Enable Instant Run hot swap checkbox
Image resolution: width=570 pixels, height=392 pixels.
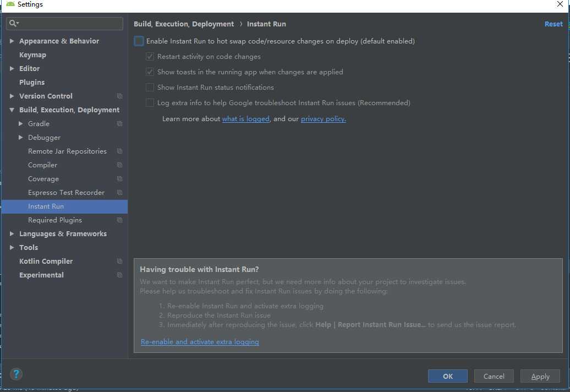[x=139, y=41]
